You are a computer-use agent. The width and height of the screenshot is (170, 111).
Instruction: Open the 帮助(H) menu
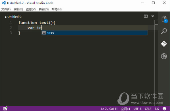pos(57,9)
